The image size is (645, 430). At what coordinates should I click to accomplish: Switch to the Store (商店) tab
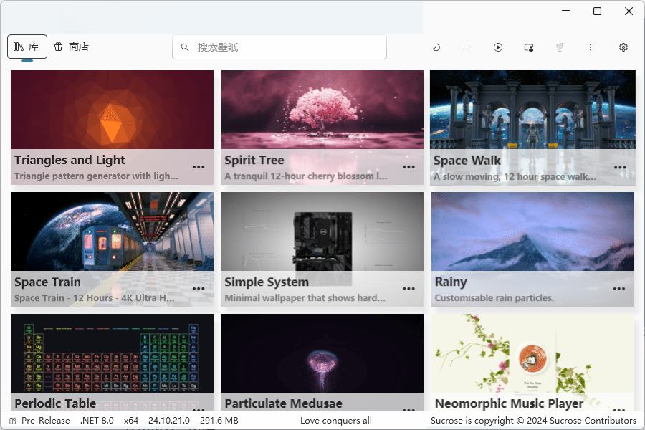tap(72, 47)
